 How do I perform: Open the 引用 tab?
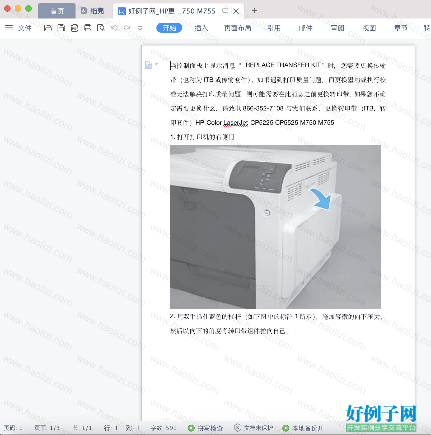[x=274, y=28]
